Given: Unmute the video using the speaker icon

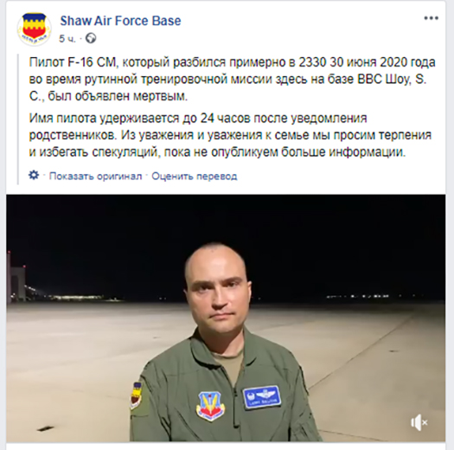Looking at the screenshot, I should (419, 423).
